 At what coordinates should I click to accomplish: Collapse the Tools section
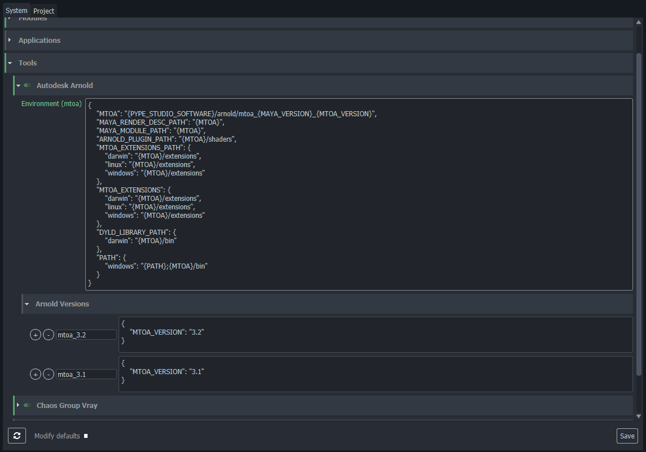pos(10,63)
